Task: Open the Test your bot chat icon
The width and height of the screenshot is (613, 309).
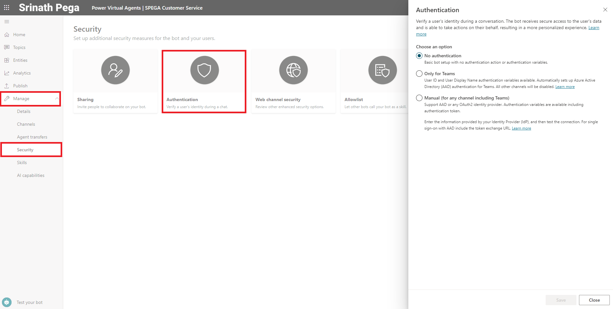Action: [x=7, y=302]
